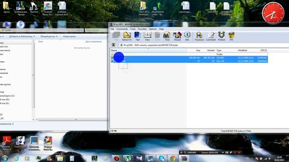Open Youtube Music Downloader desktop shortcut

coord(48,8)
